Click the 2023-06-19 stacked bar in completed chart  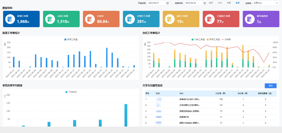pyautogui.click(x=243, y=56)
